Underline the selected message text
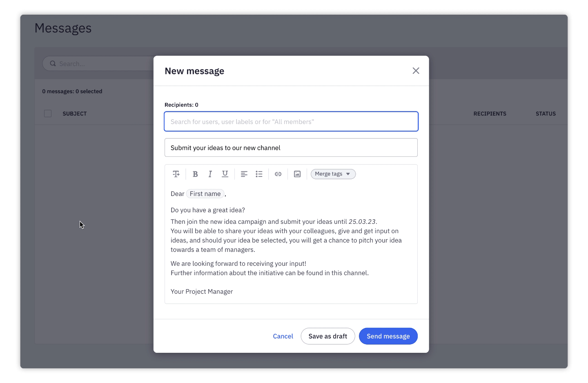The image size is (588, 383). [x=225, y=174]
